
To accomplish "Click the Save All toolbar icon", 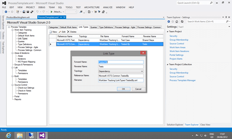I will [x=32, y=12].
